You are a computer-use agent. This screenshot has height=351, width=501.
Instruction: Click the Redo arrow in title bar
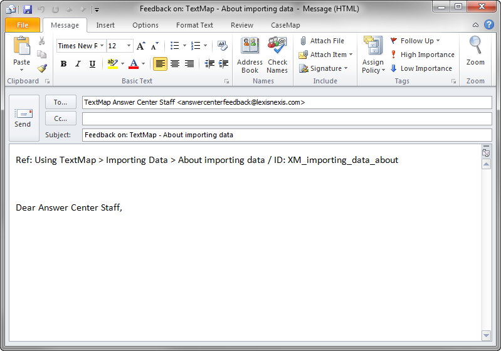point(55,9)
